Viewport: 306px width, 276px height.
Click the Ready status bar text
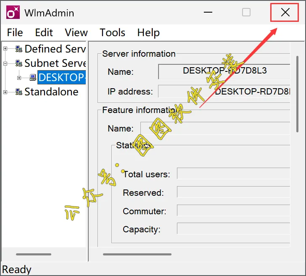pos(16,269)
